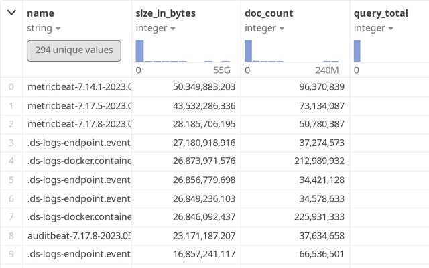Select the metricbeat-7.17.5 name cell

[78, 105]
